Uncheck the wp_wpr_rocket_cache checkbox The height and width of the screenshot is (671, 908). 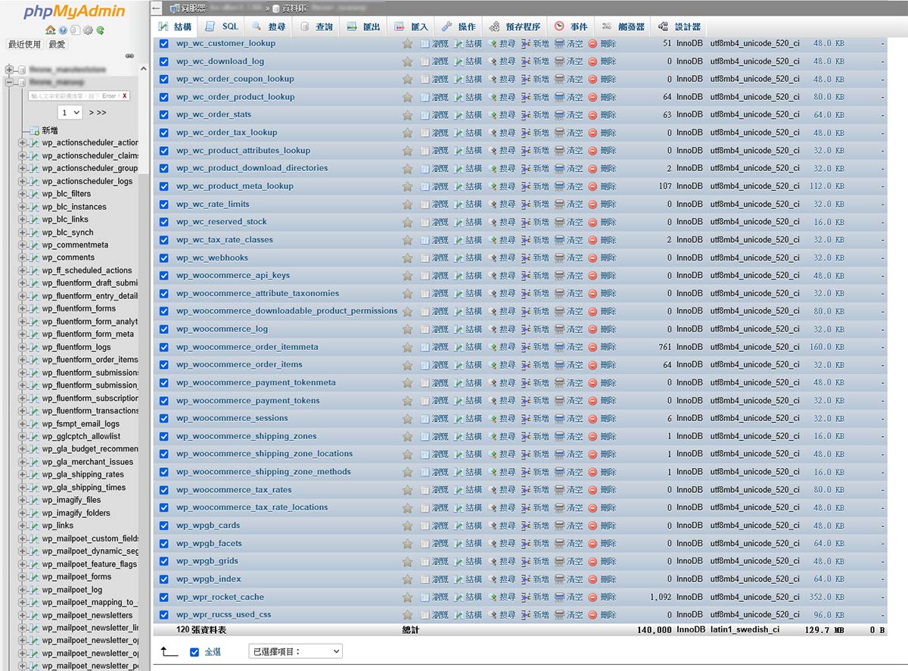(164, 597)
